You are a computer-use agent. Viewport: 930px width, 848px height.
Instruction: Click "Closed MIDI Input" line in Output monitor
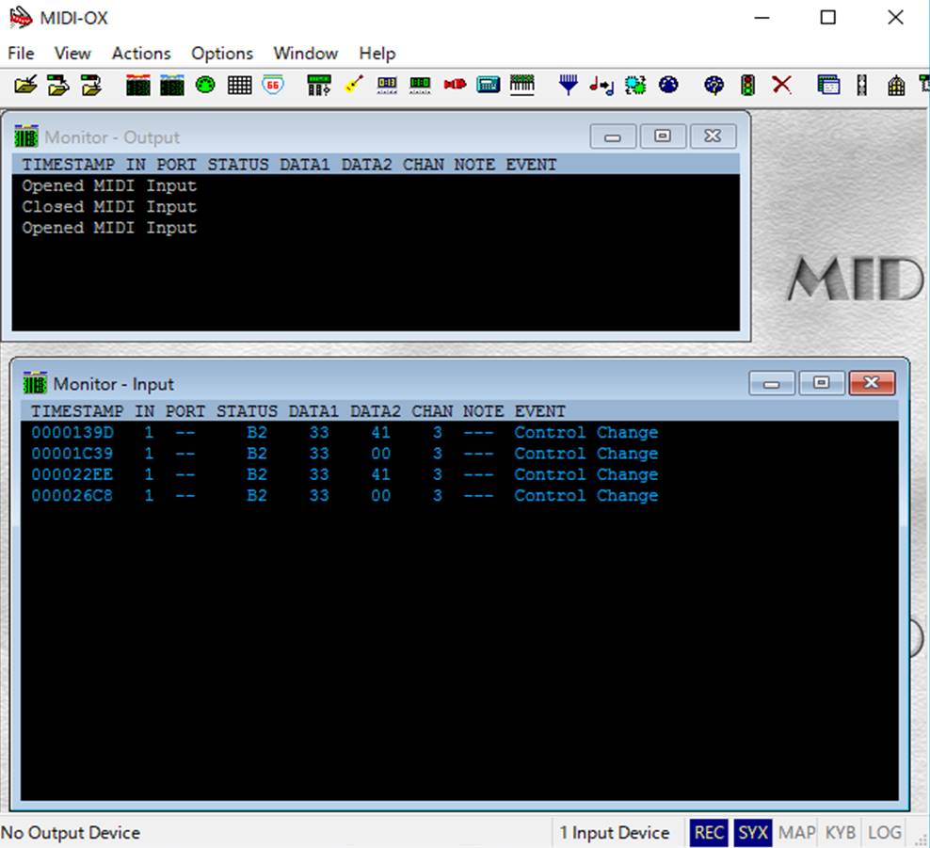(x=109, y=207)
